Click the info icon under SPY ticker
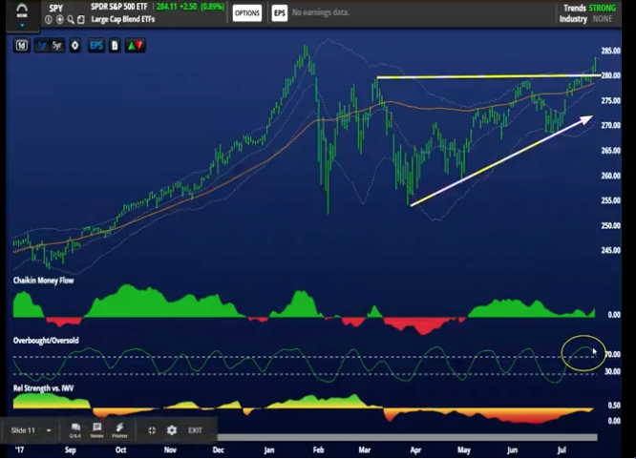 [48, 19]
